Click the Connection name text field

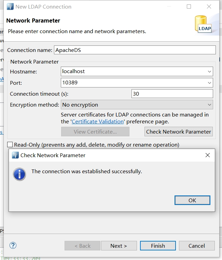coord(135,50)
